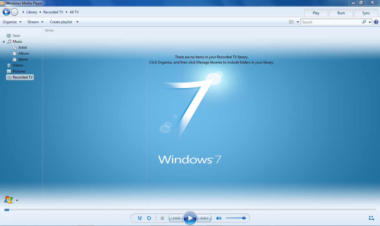This screenshot has width=380, height=226.
Task: Click the Previous track button
Action: (176, 218)
